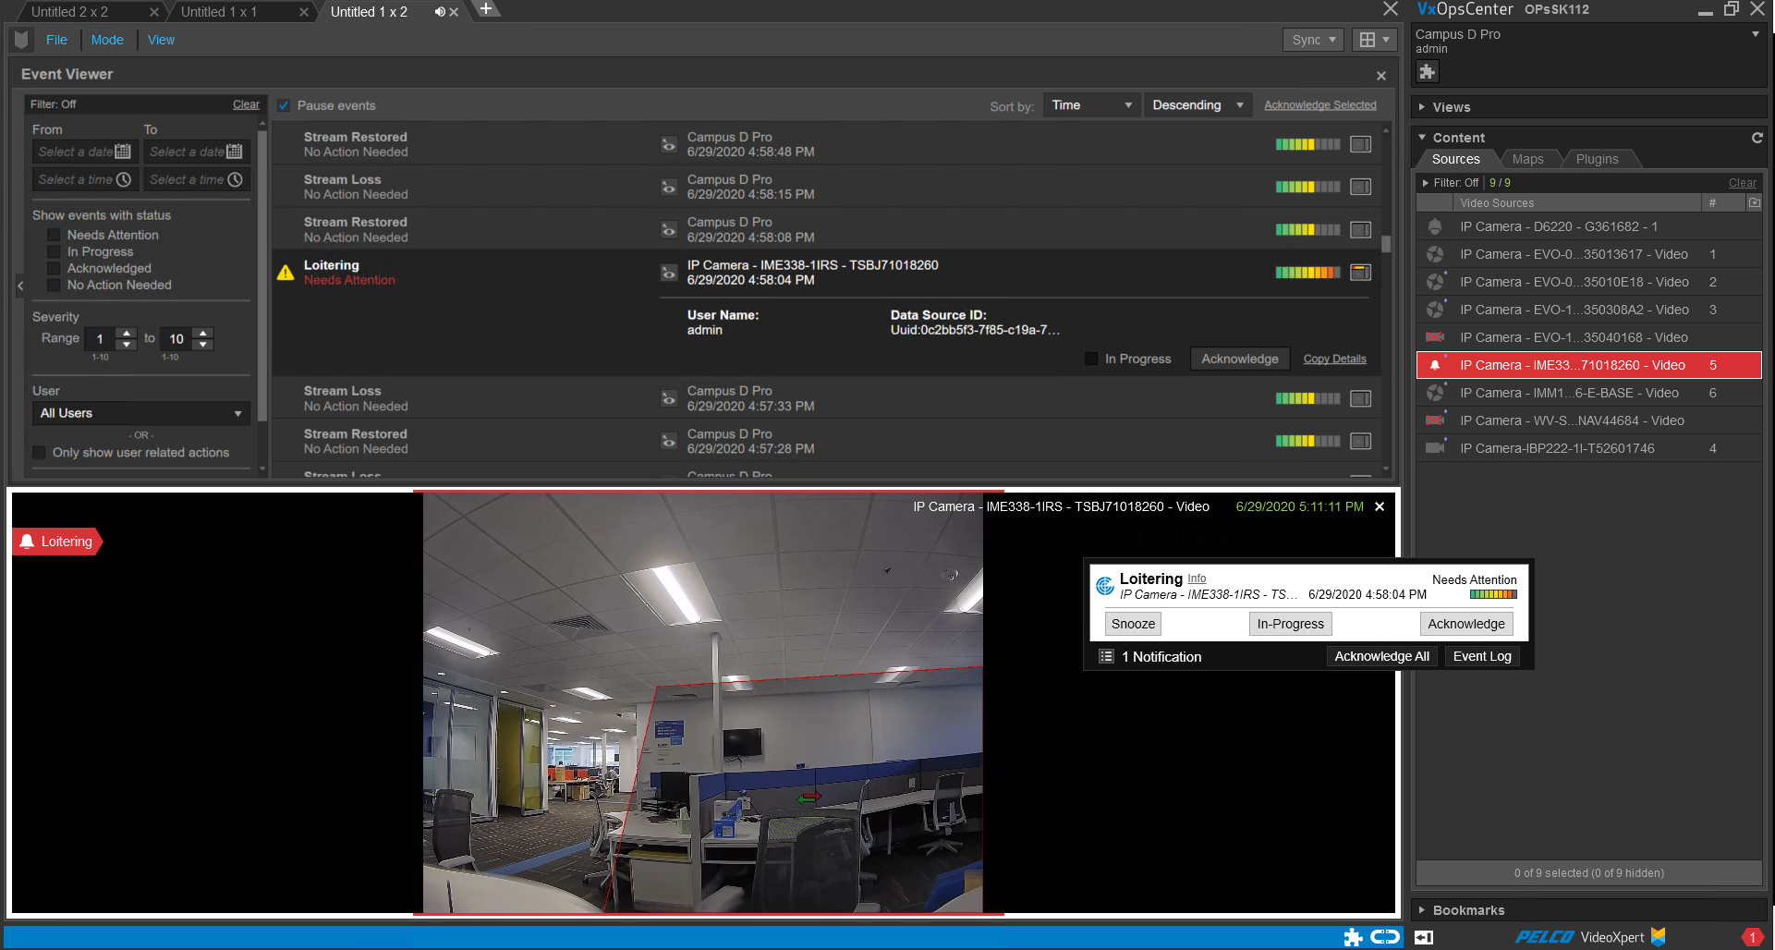Enable the Needs Attention status filter
The width and height of the screenshot is (1775, 950).
pyautogui.click(x=53, y=235)
